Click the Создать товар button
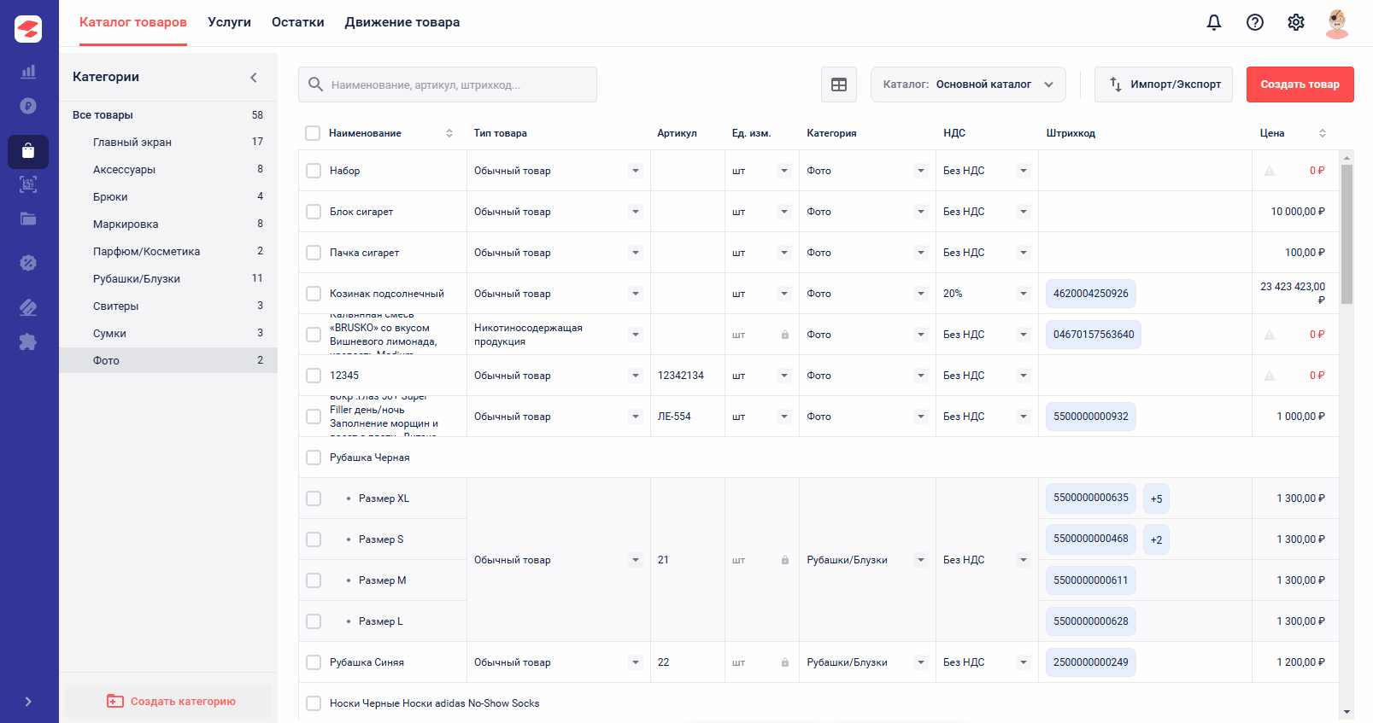This screenshot has height=723, width=1373. point(1300,85)
